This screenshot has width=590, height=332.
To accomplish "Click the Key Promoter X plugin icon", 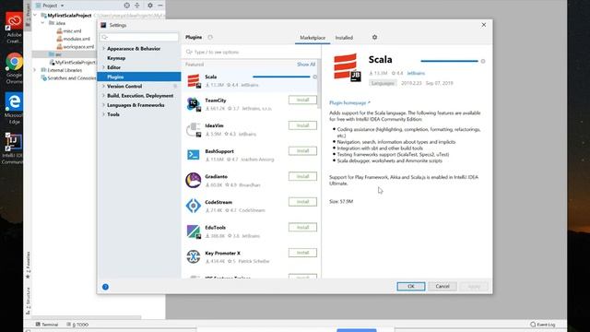I will [x=194, y=256].
